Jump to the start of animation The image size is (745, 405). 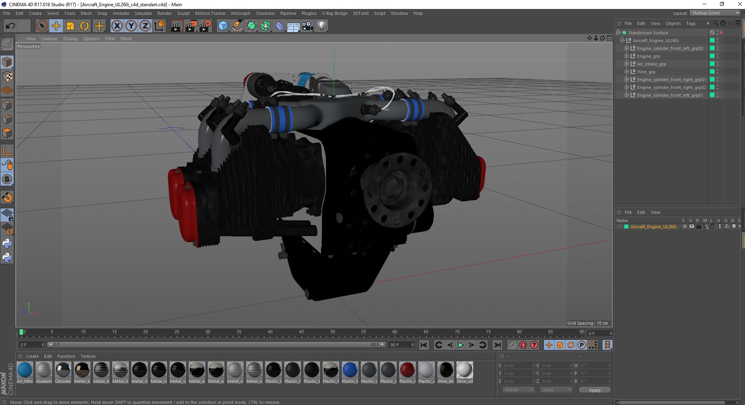tap(424, 345)
